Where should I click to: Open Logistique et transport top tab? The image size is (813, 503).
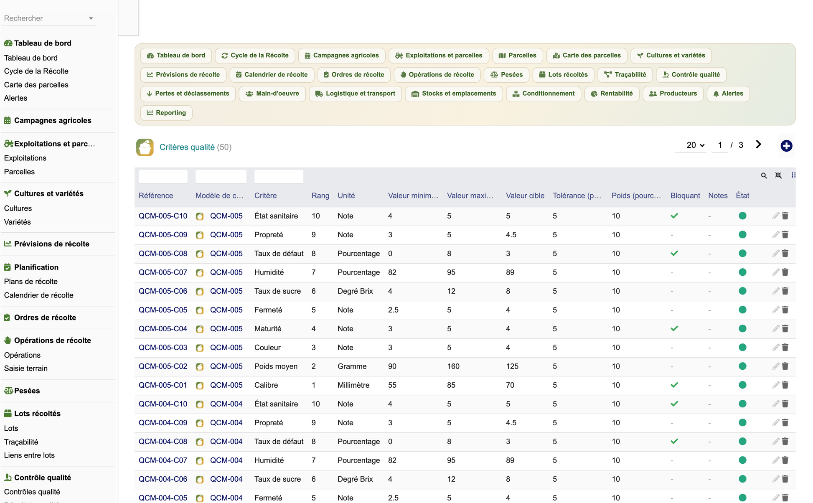[x=355, y=94]
